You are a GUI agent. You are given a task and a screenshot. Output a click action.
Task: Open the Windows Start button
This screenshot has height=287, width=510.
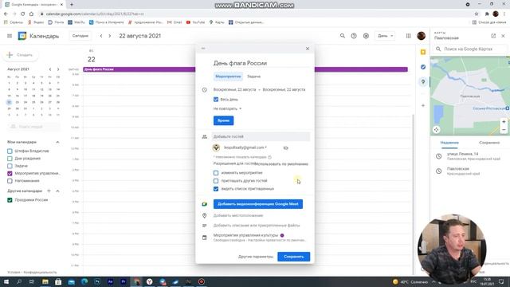(x=6, y=281)
